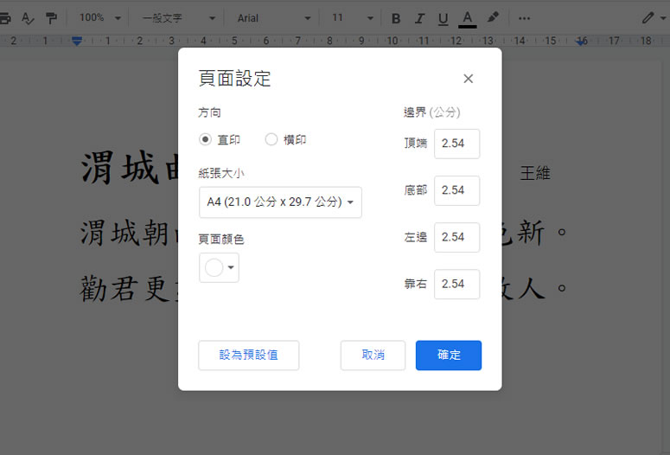Open the three-dot more options menu
The image size is (670, 455).
525,18
